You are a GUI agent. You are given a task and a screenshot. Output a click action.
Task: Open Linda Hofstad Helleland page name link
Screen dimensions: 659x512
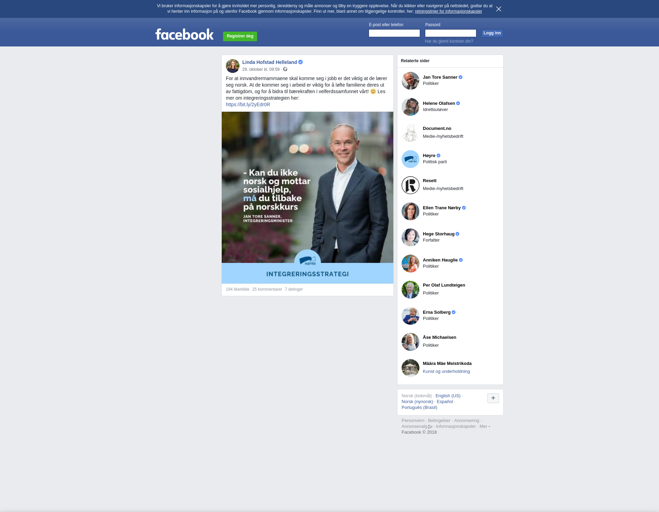269,62
